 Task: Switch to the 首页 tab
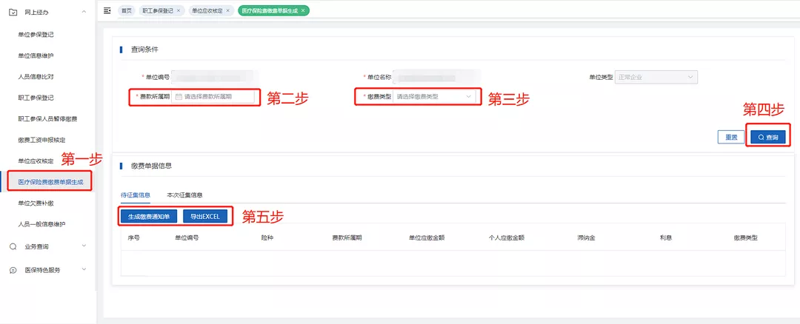[x=127, y=11]
